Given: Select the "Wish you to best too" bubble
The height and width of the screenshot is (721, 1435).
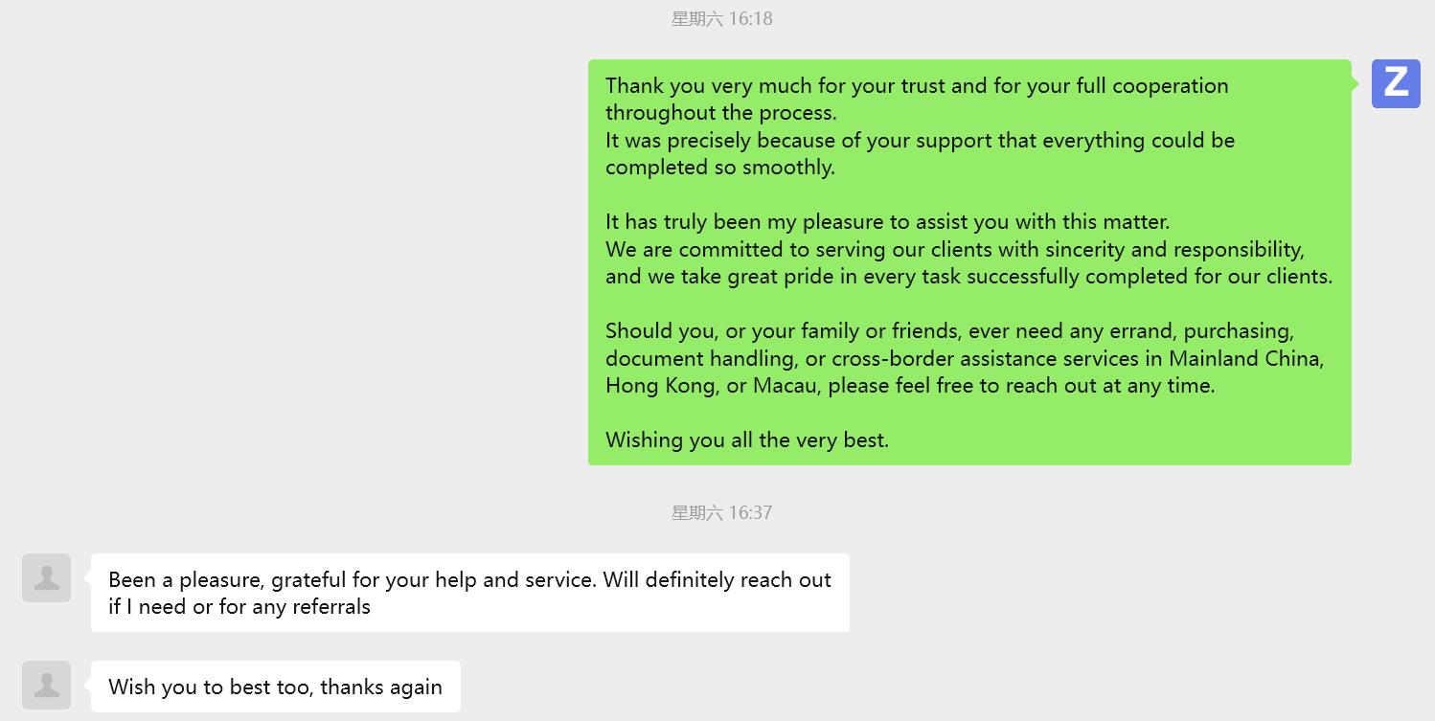Looking at the screenshot, I should tap(275, 687).
